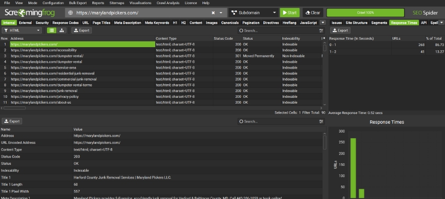Open the File menu
The image size is (445, 199).
[x=7, y=3]
